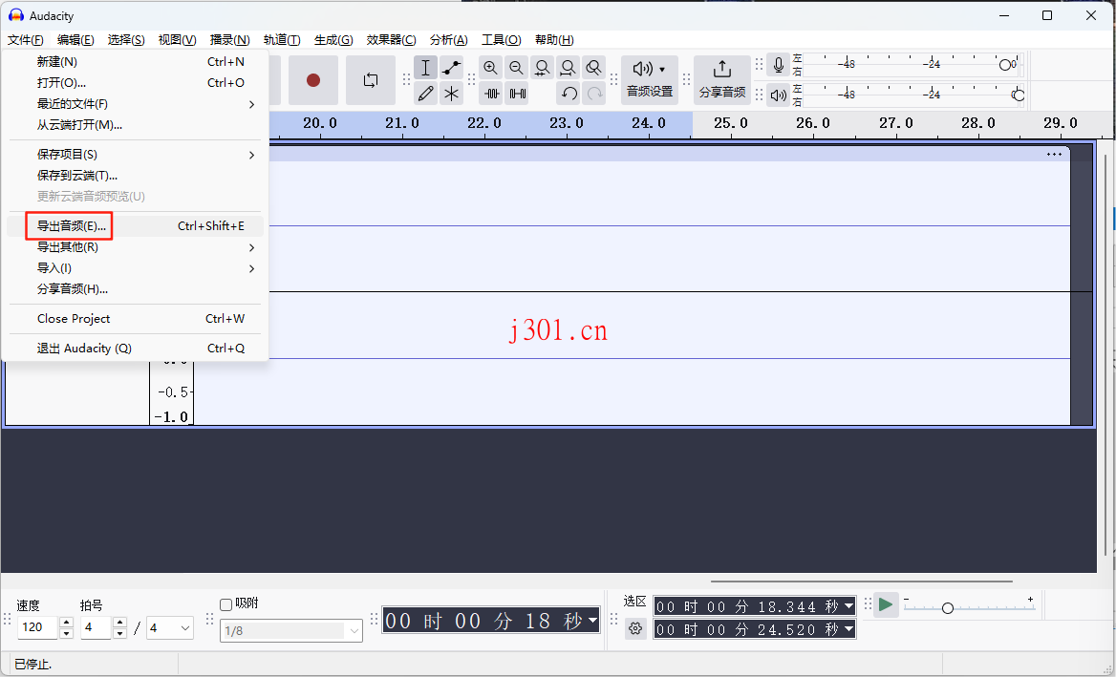Screen dimensions: 1116x677
Task: Choose 打开(O)... menu entry
Action: [x=136, y=82]
